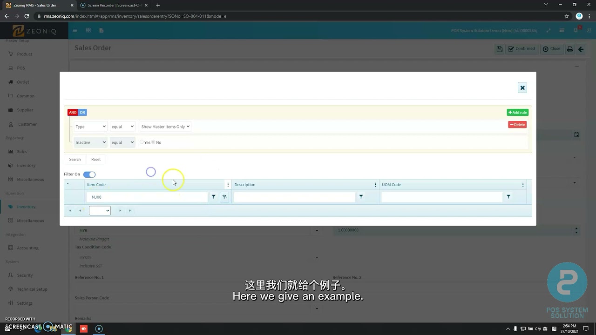Click the Reset button

pyautogui.click(x=96, y=159)
